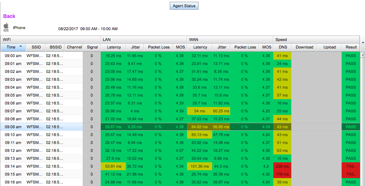The height and width of the screenshot is (186, 365).
Task: Select the 09:01 am time cell
Action: (13, 64)
